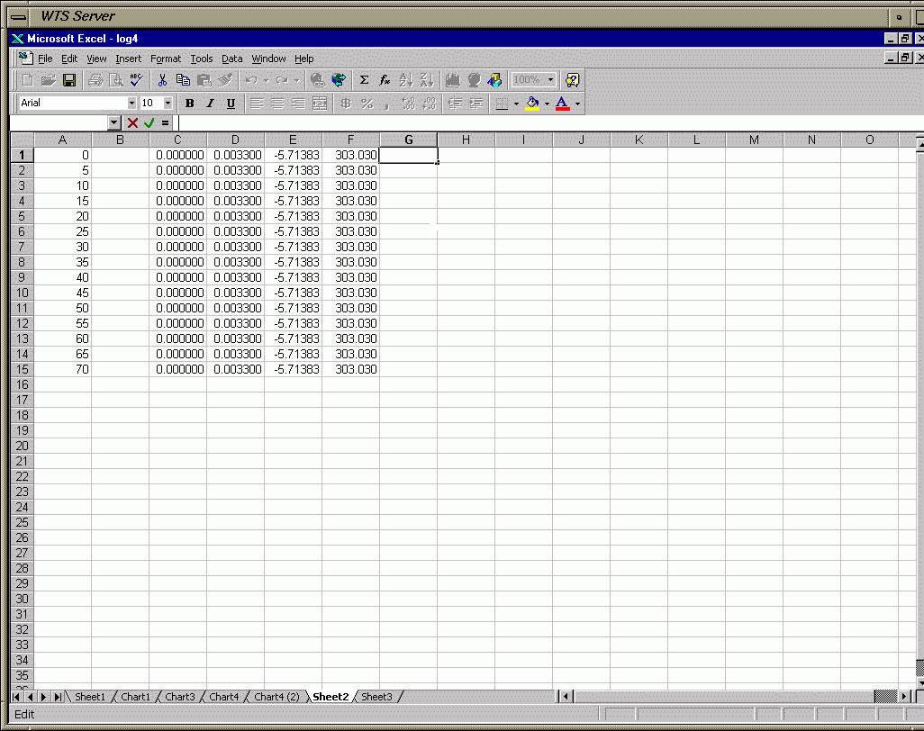Viewport: 924px width, 731px height.
Task: Open the font size dropdown
Action: 168,104
